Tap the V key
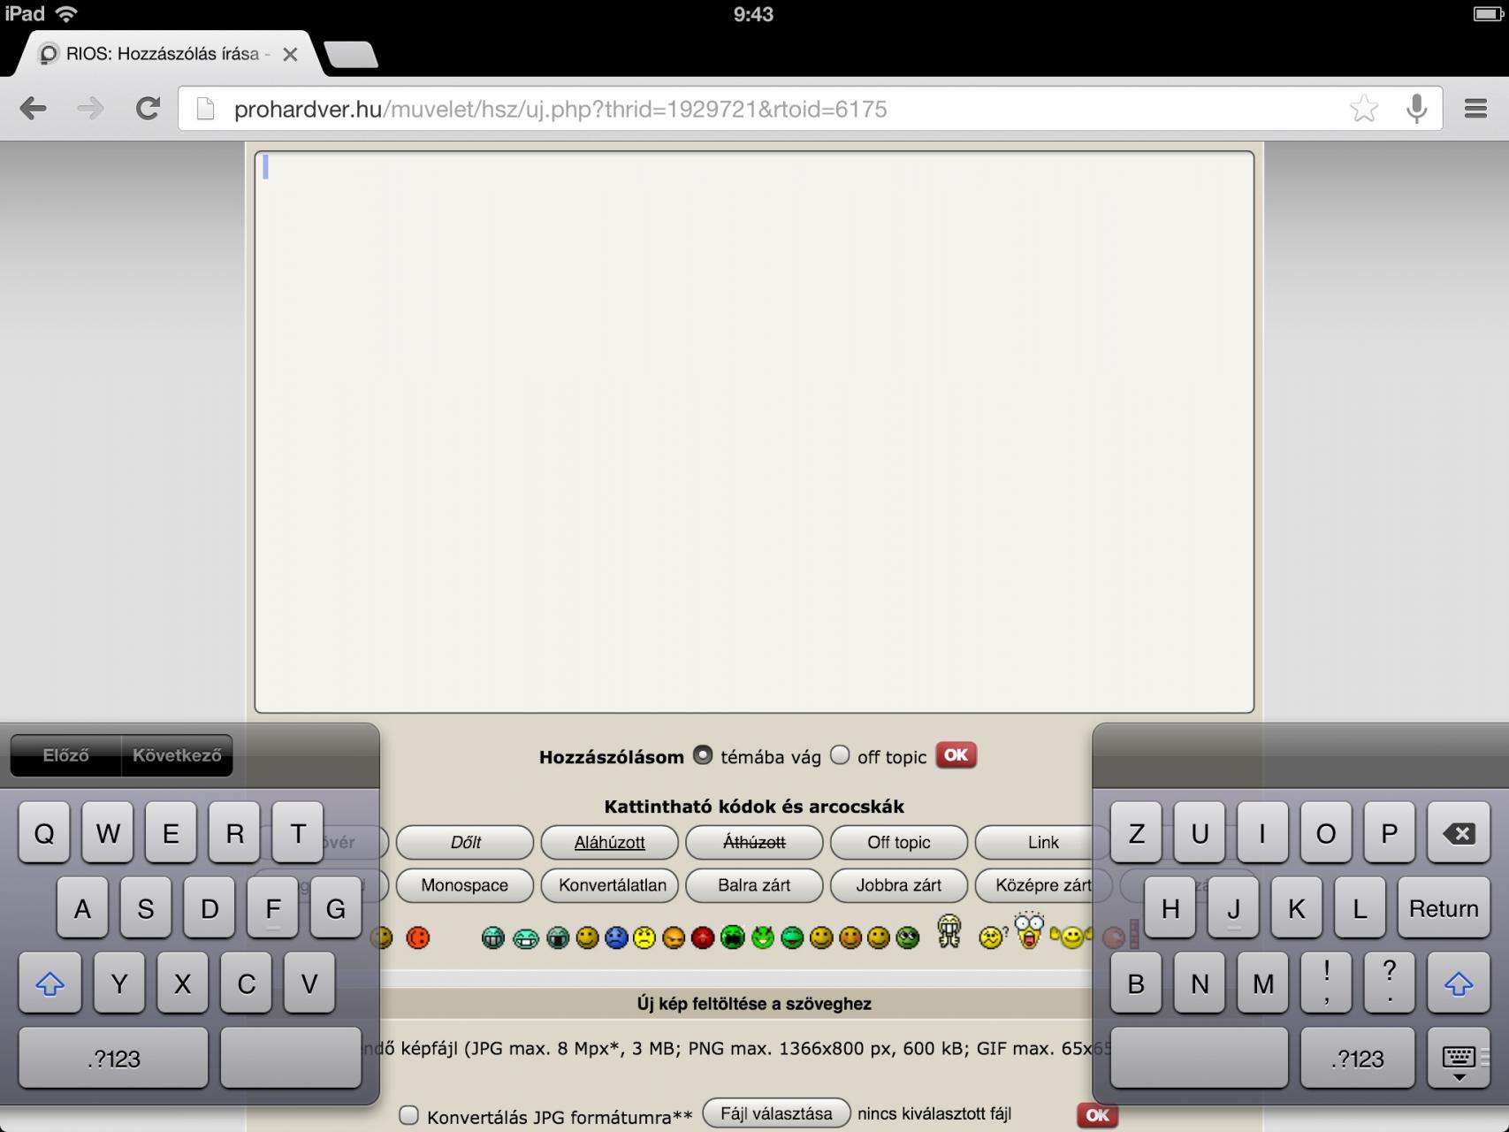Viewport: 1509px width, 1132px height. tap(309, 983)
